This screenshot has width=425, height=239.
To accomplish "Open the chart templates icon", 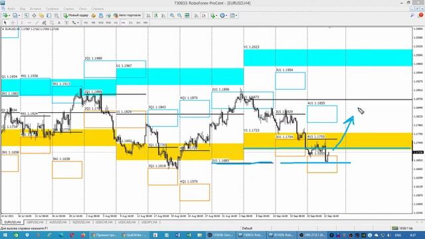I will (x=232, y=15).
